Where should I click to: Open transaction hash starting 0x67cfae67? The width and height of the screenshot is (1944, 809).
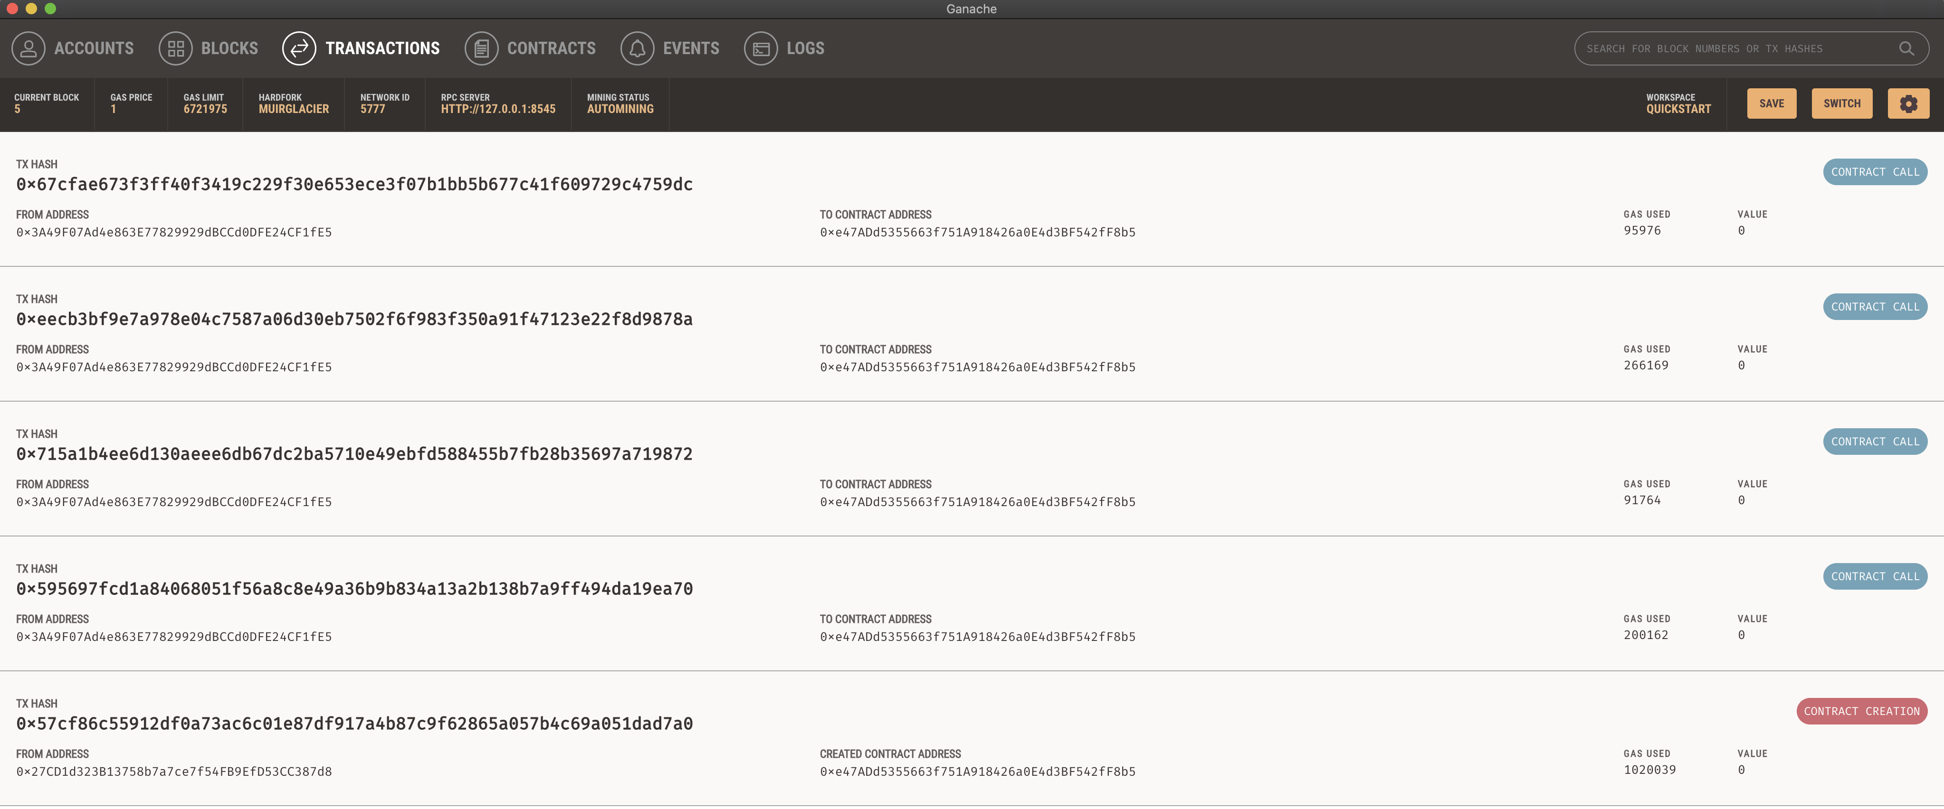click(354, 184)
